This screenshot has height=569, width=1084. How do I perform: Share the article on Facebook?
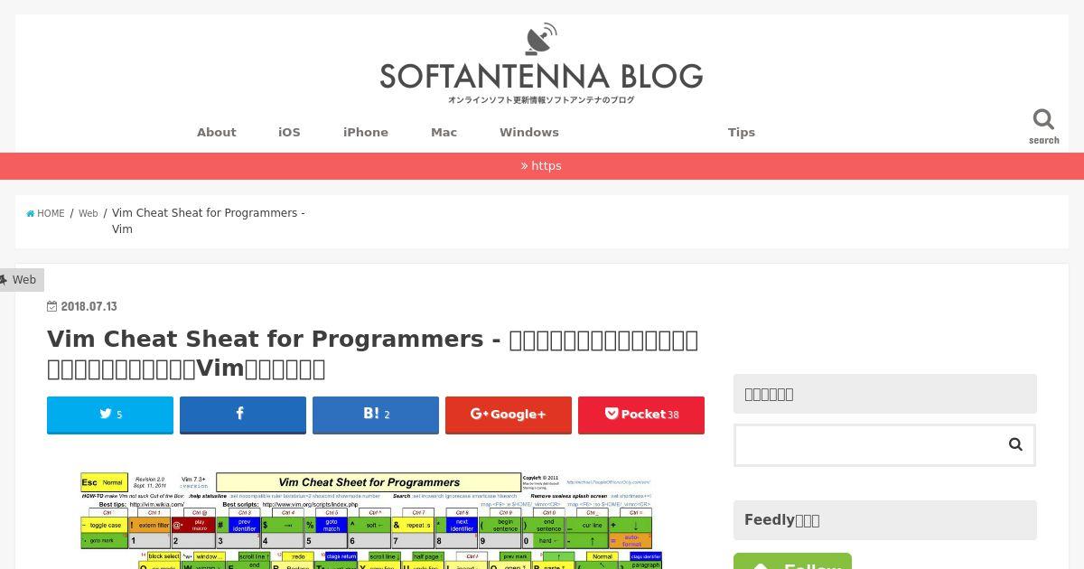pyautogui.click(x=243, y=415)
